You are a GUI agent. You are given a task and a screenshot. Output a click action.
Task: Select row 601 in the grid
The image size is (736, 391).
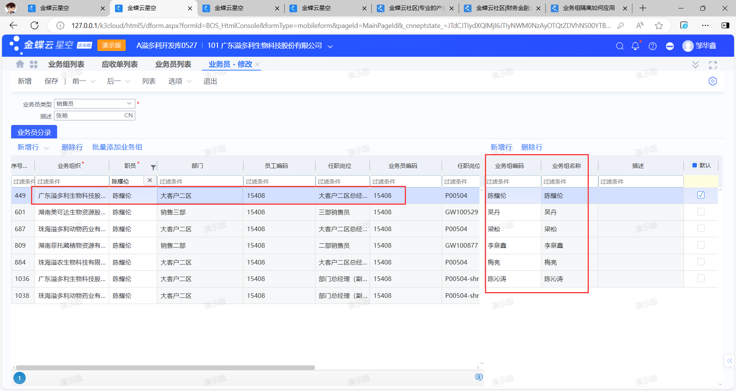(245, 212)
